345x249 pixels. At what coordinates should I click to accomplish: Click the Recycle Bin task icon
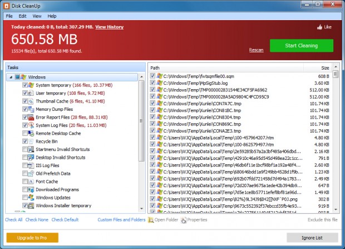click(x=31, y=141)
